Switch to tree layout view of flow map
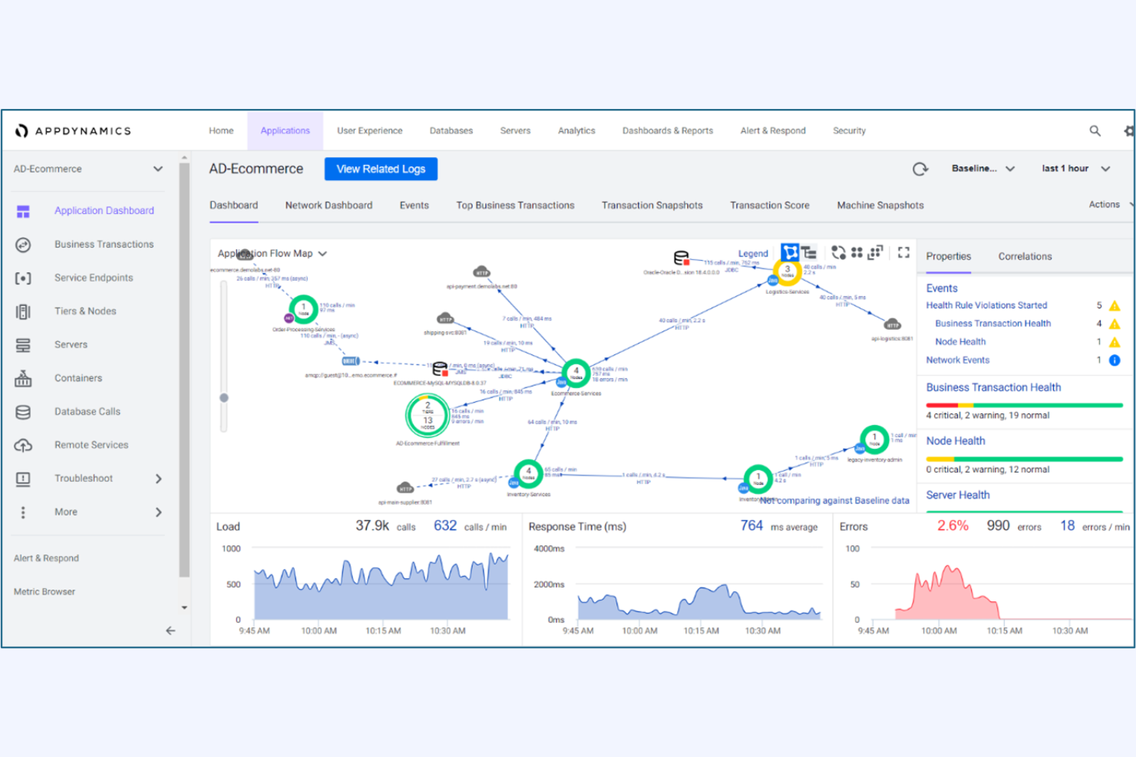Screen dimensions: 1136x757 (808, 252)
